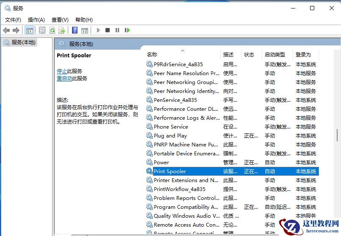The height and width of the screenshot is (236, 341).
Task: Toggle the show/hide console tree icon
Action: [29, 30]
